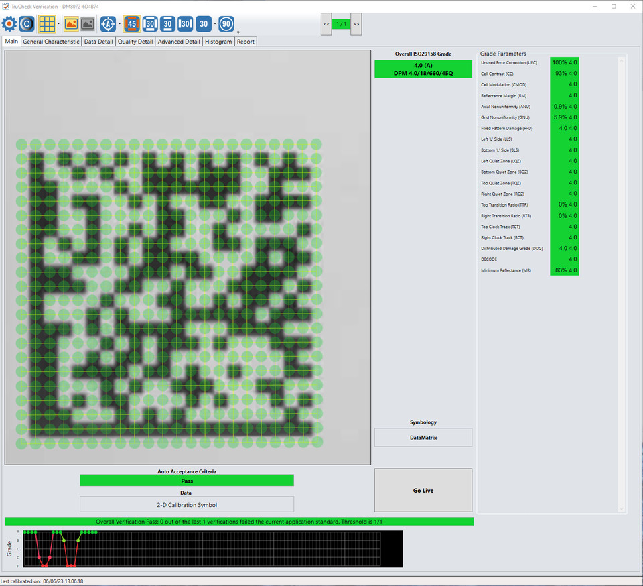Select the grayscale image view icon
The height and width of the screenshot is (586, 643).
pos(88,23)
